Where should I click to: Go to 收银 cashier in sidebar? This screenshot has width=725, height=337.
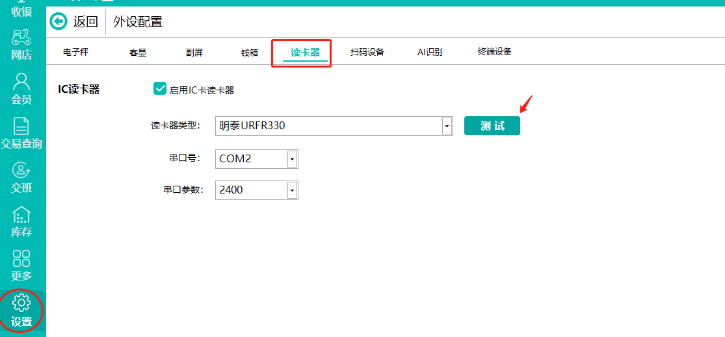21,10
